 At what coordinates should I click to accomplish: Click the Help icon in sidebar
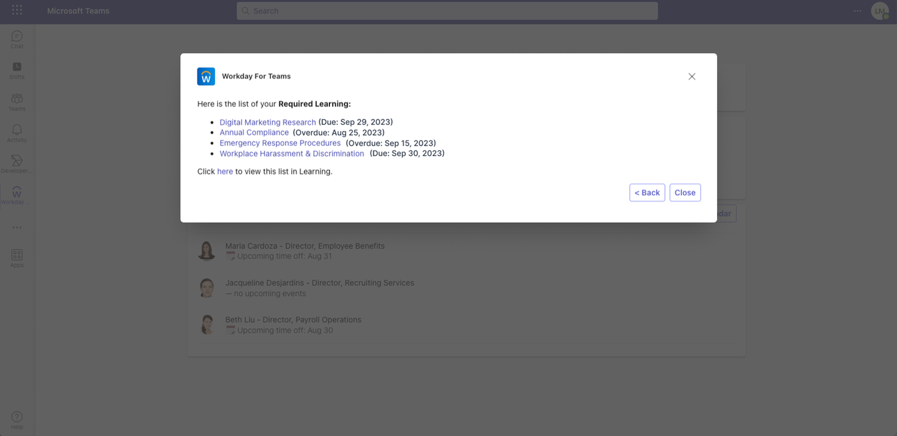pyautogui.click(x=17, y=419)
